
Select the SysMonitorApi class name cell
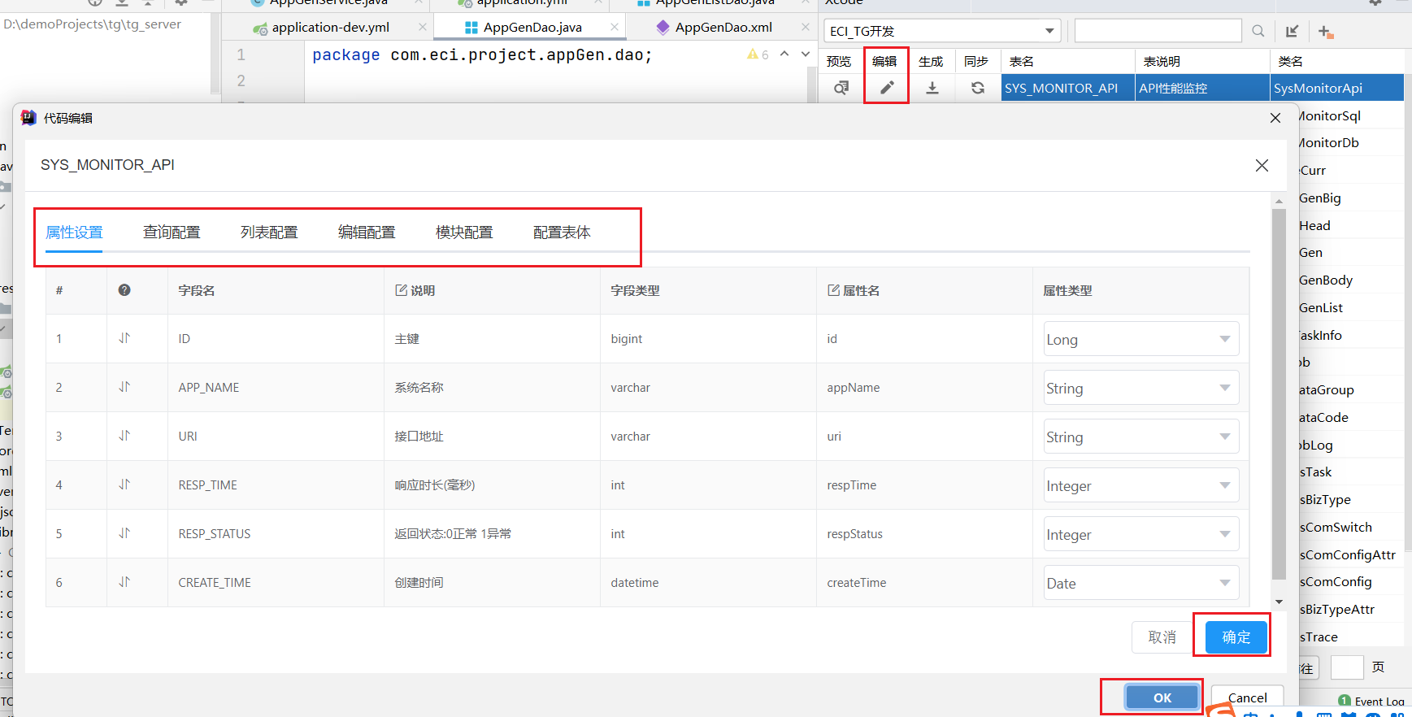1337,88
